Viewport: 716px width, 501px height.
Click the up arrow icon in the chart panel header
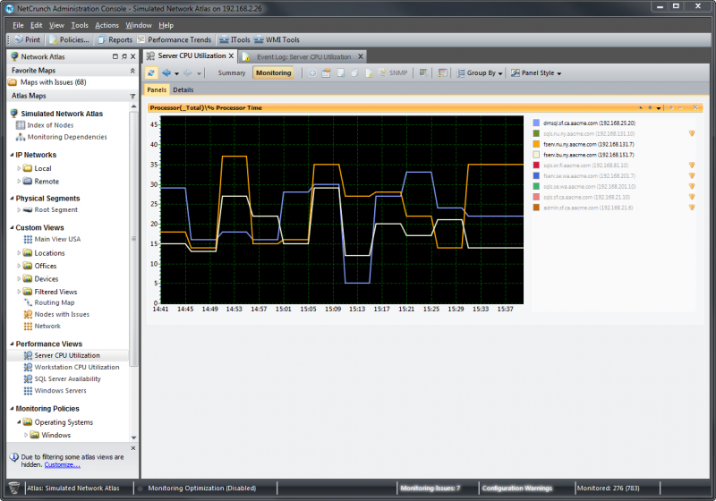(x=641, y=107)
